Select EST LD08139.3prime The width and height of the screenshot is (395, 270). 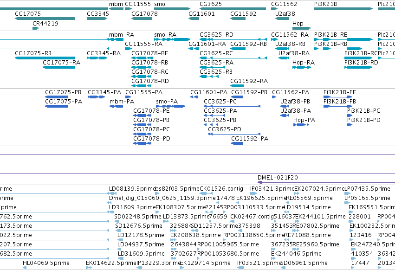tap(111, 193)
